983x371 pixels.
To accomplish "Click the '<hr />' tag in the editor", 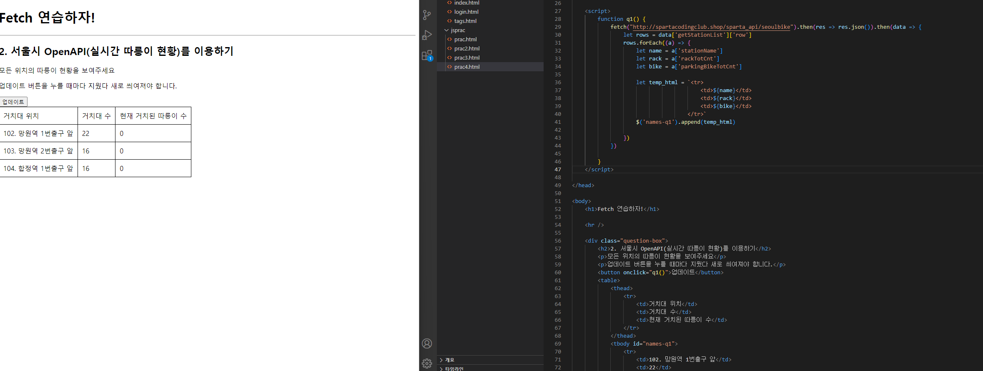I will tap(594, 225).
